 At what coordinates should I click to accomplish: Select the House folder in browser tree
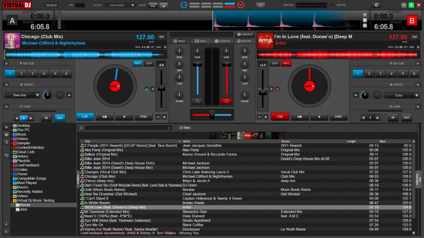[24, 205]
